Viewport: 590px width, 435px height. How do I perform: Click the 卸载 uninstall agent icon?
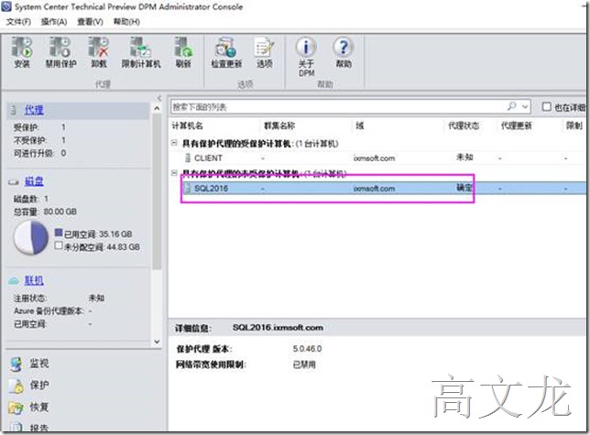click(99, 47)
